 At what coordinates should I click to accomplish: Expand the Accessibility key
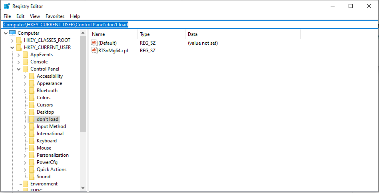click(x=25, y=77)
